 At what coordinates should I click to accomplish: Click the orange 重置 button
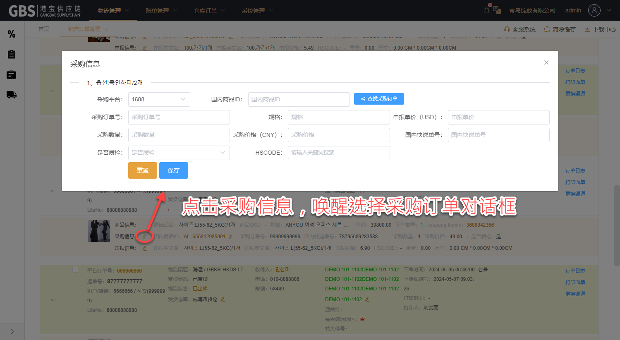pyautogui.click(x=143, y=170)
